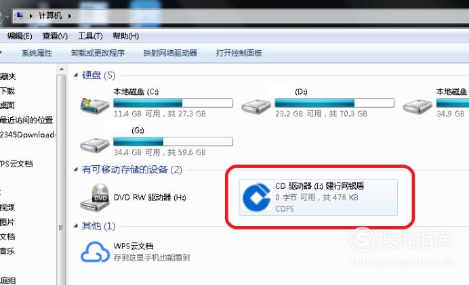Select the CD drive I: 建行网银盾 icon

[x=256, y=198]
